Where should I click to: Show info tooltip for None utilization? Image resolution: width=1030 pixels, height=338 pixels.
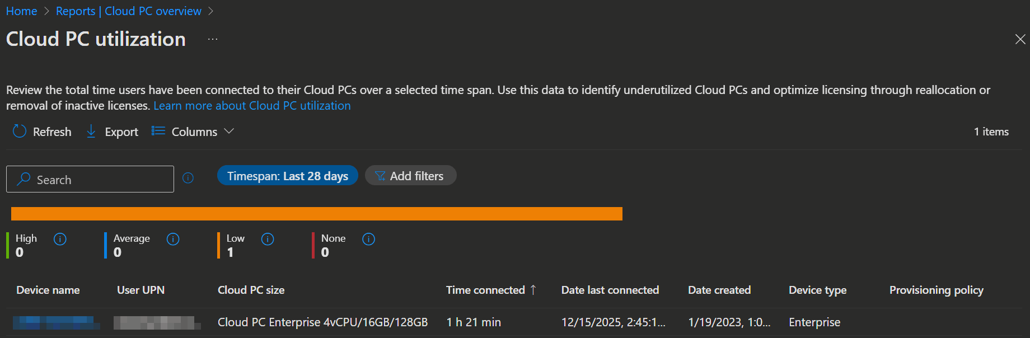pyautogui.click(x=368, y=239)
